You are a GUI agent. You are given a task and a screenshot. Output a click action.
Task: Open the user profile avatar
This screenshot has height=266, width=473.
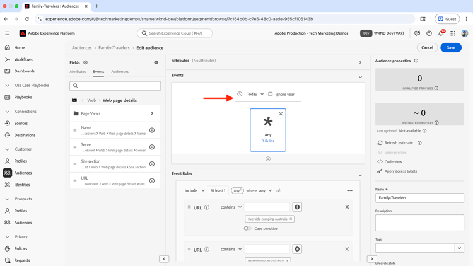pyautogui.click(x=465, y=33)
